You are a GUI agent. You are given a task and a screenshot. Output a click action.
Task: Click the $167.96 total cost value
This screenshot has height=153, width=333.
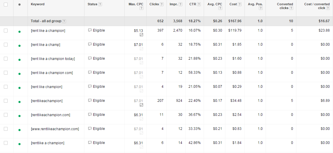click(235, 21)
